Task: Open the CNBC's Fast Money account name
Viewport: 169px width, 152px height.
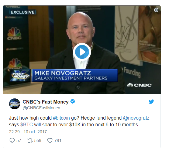Action: click(46, 102)
